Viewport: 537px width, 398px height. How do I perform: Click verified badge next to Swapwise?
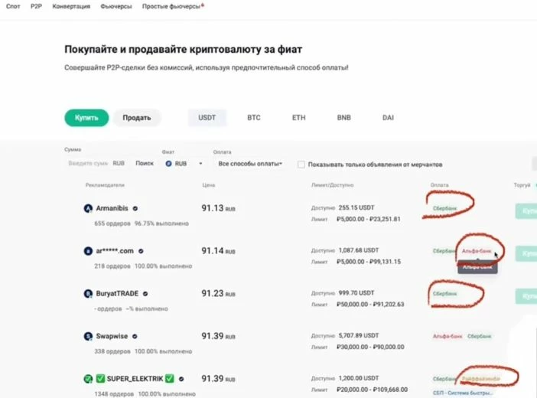pos(135,336)
